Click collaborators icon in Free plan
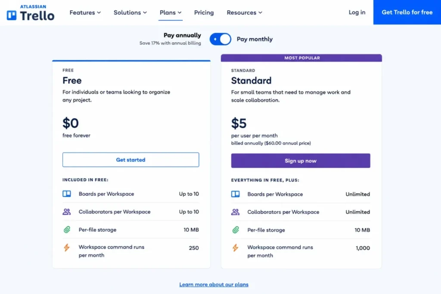This screenshot has width=441, height=294. point(67,212)
